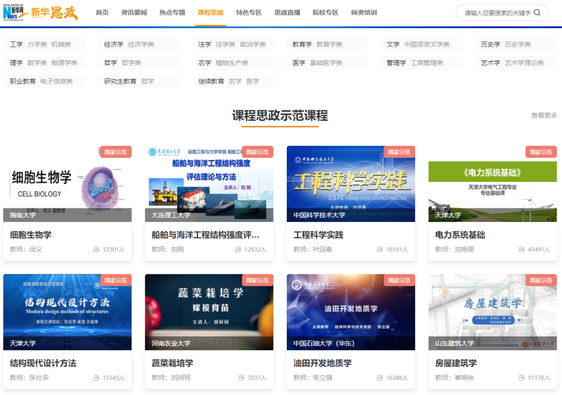The image size is (562, 395).
Task: Click the people icon showing 51176人 enrollment
Action: pyautogui.click(x=522, y=377)
